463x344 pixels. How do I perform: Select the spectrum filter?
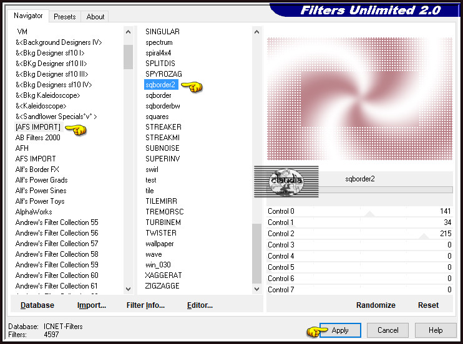tap(159, 42)
